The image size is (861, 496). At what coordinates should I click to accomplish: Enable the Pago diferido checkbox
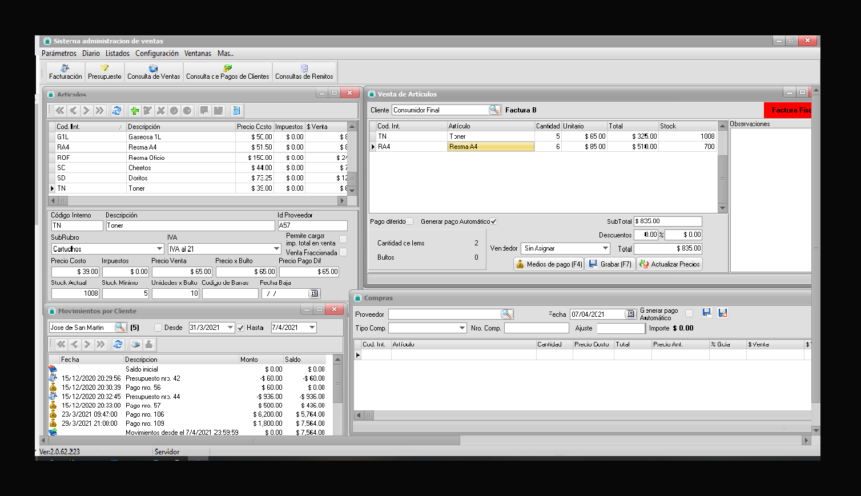point(409,221)
